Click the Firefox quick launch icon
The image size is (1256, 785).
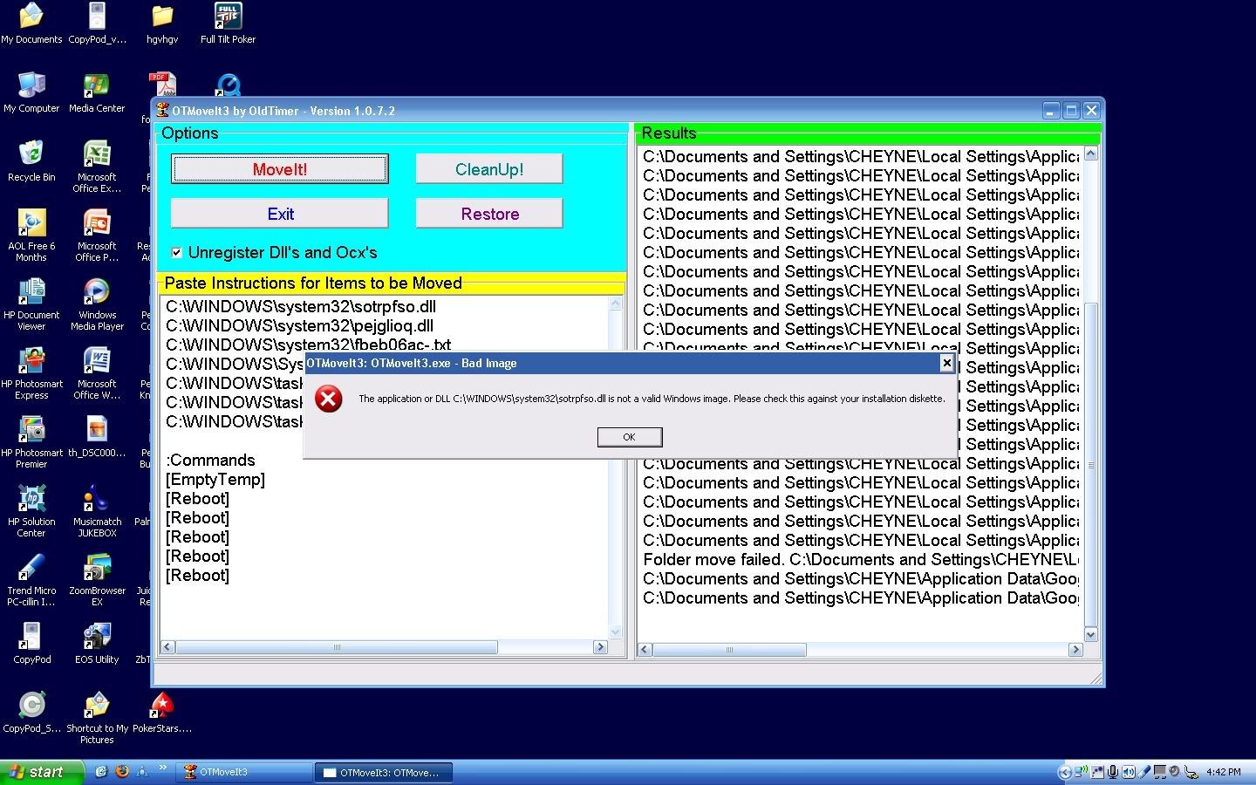(x=122, y=772)
